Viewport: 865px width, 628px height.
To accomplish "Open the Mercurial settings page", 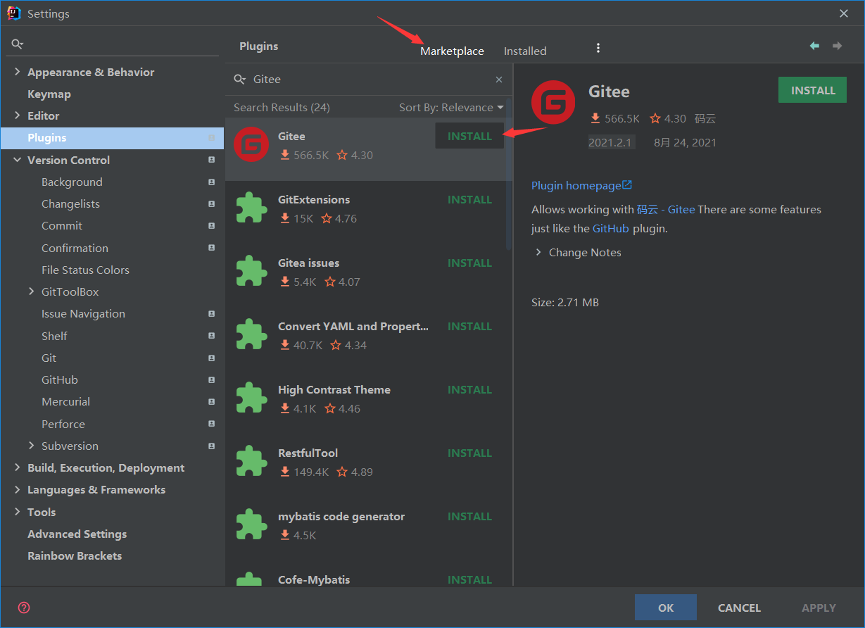I will tap(65, 401).
